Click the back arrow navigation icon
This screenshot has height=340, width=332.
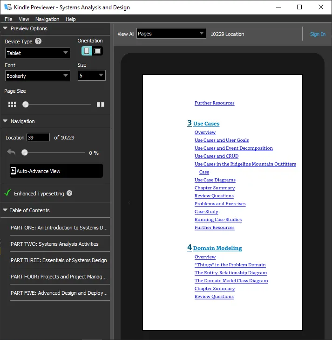coord(11,153)
